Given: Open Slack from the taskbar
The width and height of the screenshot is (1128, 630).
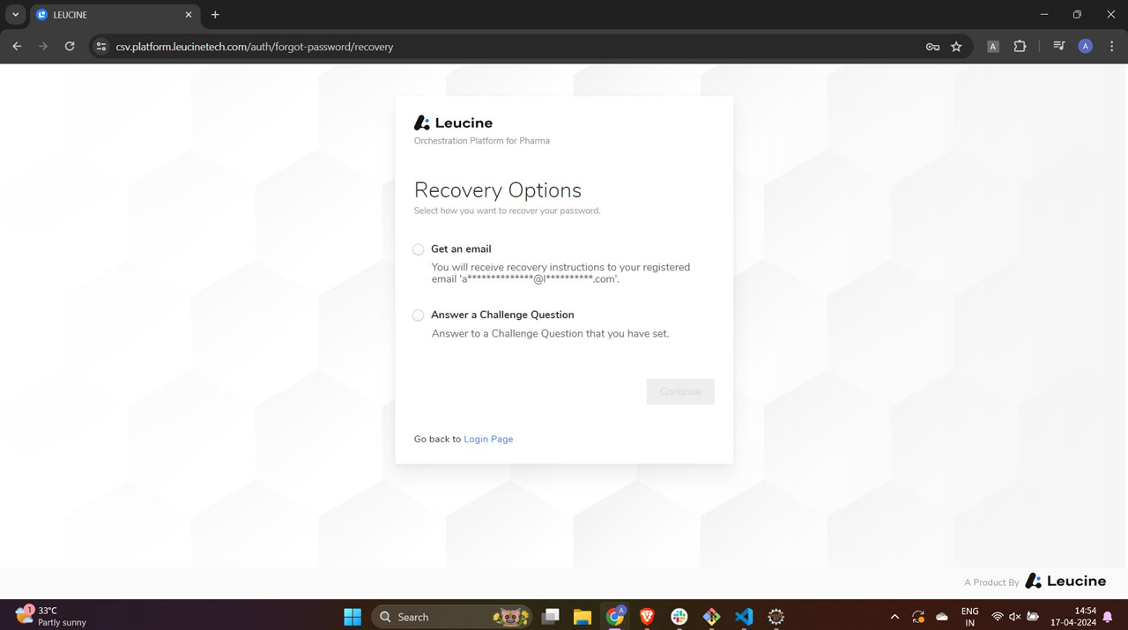Looking at the screenshot, I should (x=679, y=617).
